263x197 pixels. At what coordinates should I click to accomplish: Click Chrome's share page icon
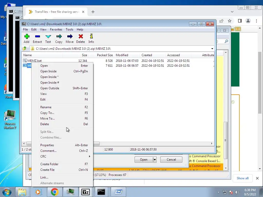pyautogui.click(x=221, y=21)
